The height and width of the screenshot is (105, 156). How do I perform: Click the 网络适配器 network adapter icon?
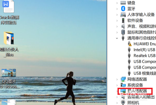click(x=123, y=79)
